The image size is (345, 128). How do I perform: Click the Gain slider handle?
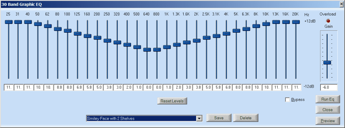click(327, 62)
